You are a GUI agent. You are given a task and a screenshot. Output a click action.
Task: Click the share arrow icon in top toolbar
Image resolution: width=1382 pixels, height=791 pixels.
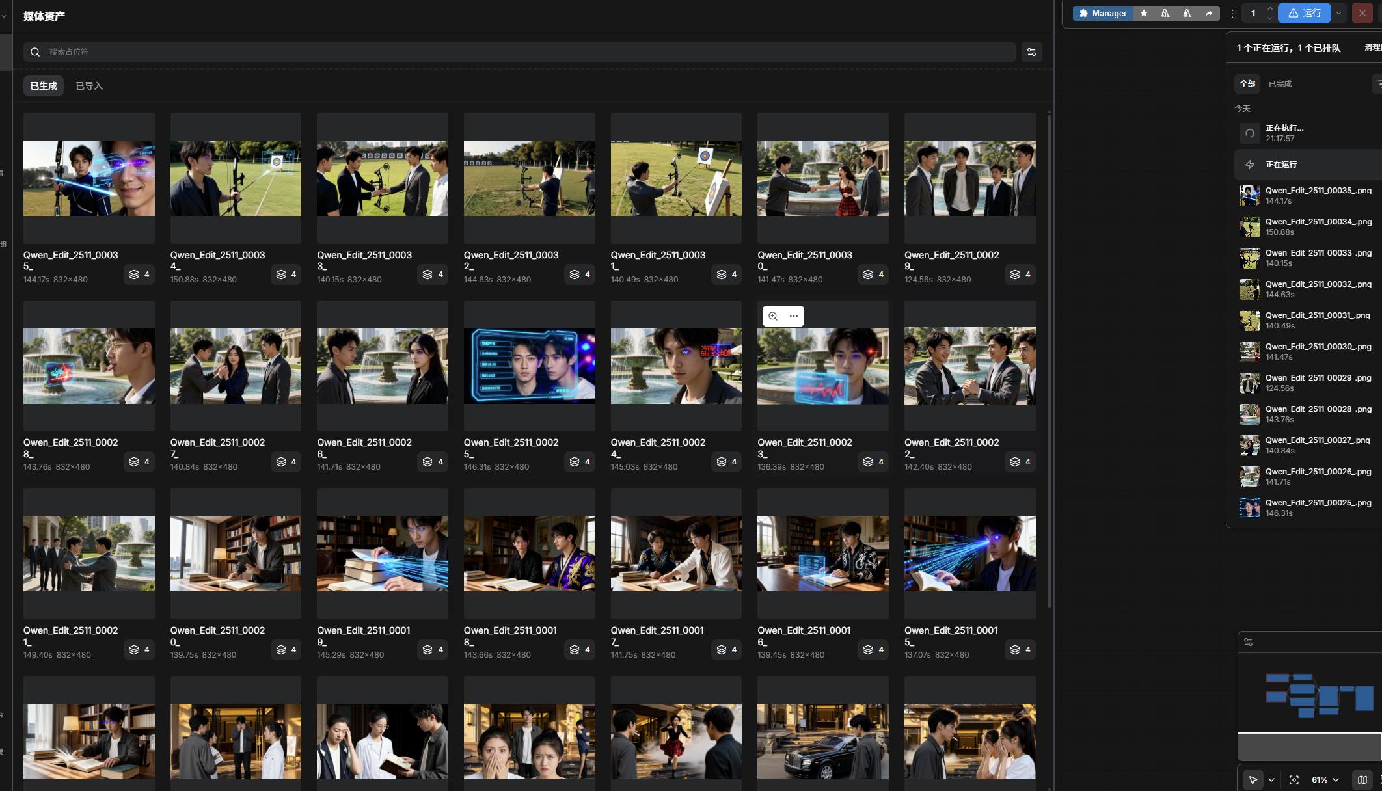point(1209,13)
